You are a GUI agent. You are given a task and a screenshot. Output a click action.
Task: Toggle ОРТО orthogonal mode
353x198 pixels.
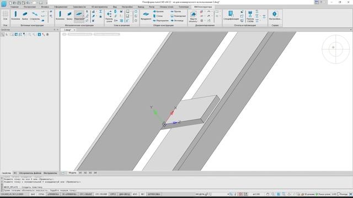(113, 194)
